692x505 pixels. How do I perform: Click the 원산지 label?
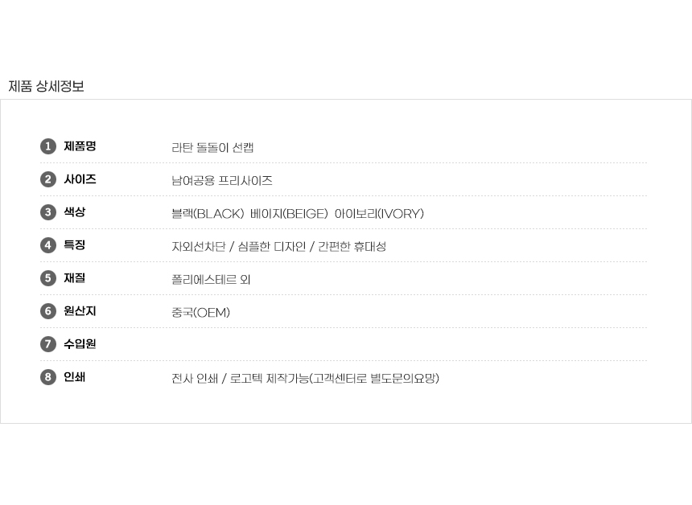pos(80,311)
